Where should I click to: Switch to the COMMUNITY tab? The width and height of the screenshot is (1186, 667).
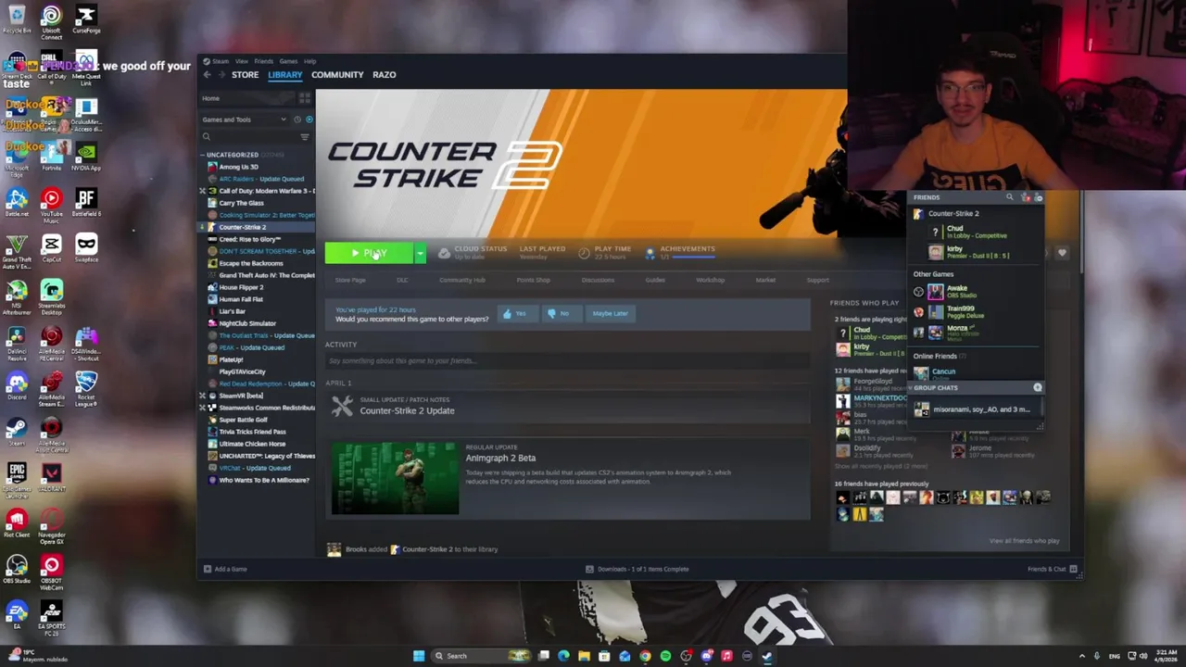coord(337,74)
